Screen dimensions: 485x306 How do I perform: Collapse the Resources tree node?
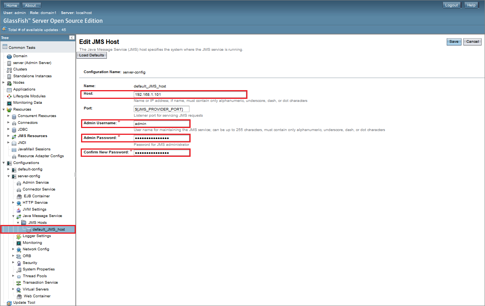point(4,109)
